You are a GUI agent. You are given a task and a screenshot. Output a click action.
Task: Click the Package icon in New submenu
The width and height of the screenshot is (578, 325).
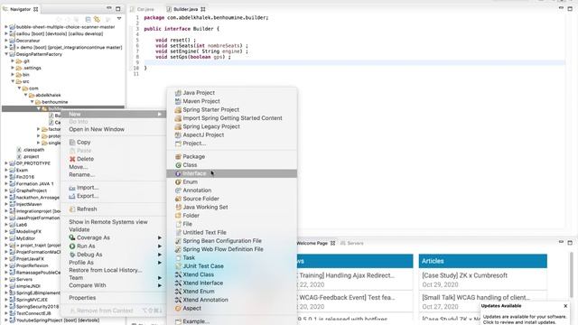point(178,156)
